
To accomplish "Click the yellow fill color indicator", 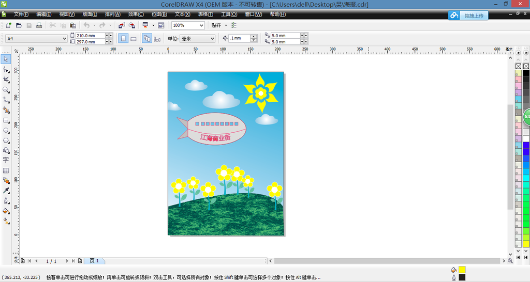I will pyautogui.click(x=462, y=270).
